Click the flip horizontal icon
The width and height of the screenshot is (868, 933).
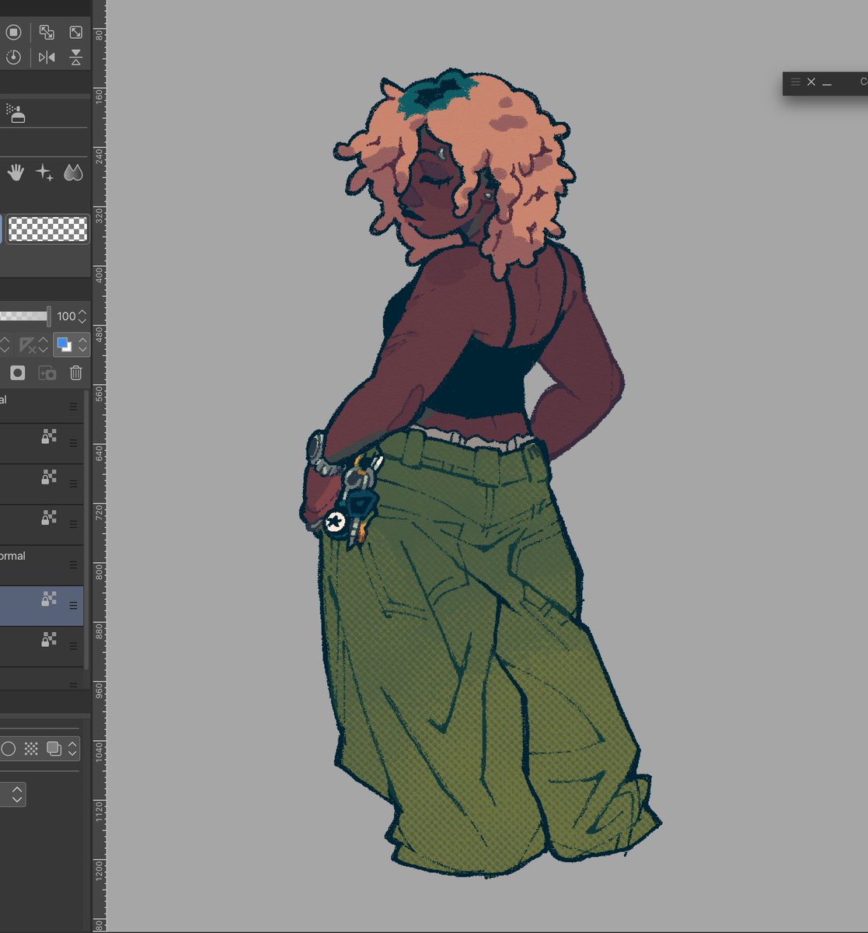point(47,58)
